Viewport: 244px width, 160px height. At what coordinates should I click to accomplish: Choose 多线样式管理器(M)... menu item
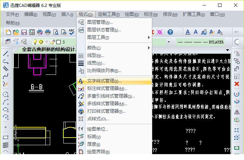tap(114, 104)
